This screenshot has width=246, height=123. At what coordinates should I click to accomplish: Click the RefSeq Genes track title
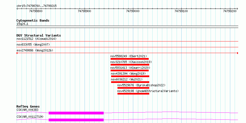28,106
